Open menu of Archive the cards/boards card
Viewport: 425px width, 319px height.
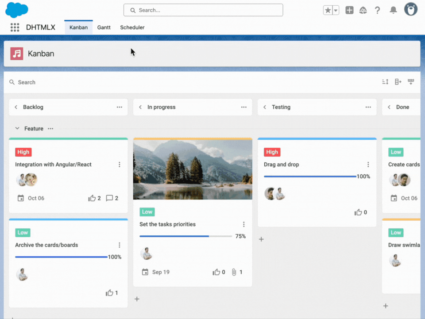[119, 245]
